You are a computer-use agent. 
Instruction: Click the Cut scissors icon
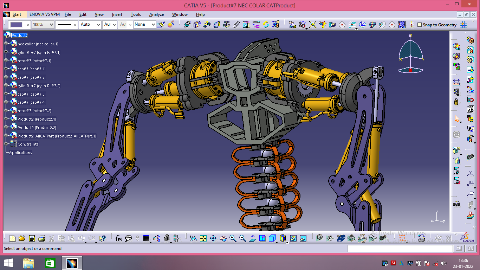(51, 238)
